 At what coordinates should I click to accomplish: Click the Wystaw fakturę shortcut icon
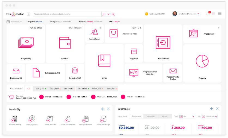14,119
